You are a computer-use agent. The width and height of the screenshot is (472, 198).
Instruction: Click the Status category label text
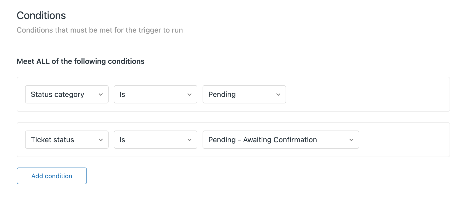57,94
